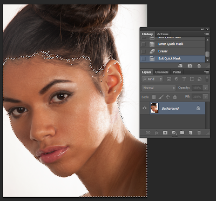216x201 pixels.
Task: Expand the Opacity value dropdown arrow
Action: coord(205,88)
